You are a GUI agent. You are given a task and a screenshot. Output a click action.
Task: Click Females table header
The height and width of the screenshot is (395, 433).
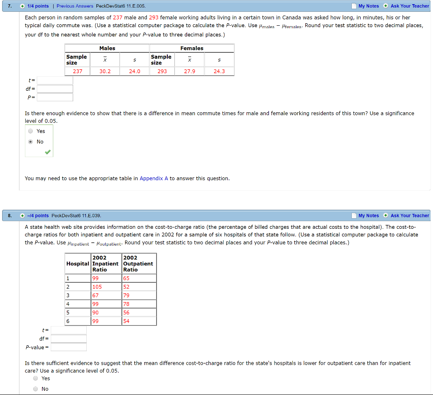[192, 48]
